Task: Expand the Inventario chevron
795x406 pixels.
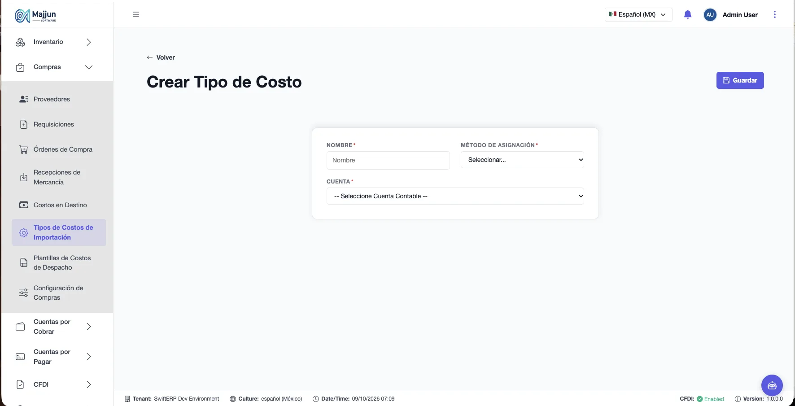Action: pyautogui.click(x=89, y=42)
